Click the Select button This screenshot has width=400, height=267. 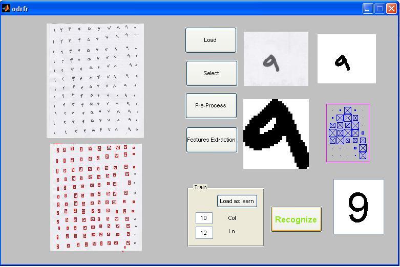tap(212, 73)
